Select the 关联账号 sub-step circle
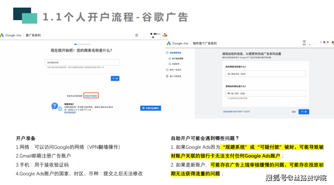The image size is (334, 185). point(170,64)
